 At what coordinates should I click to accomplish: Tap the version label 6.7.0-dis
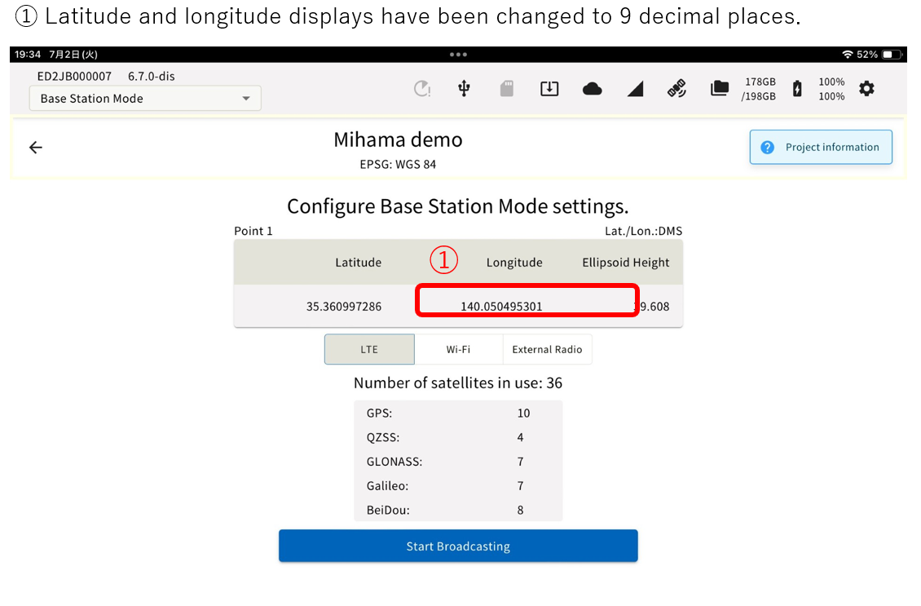click(x=152, y=77)
